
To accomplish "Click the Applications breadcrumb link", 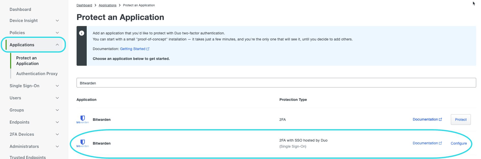I will coord(108,5).
